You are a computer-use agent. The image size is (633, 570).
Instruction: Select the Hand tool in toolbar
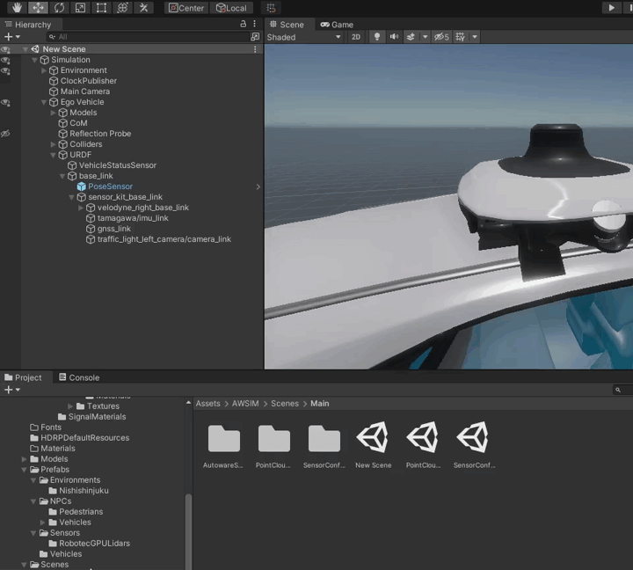[17, 8]
